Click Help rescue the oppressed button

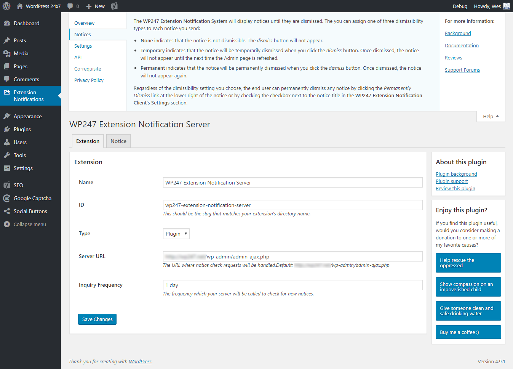(x=468, y=263)
